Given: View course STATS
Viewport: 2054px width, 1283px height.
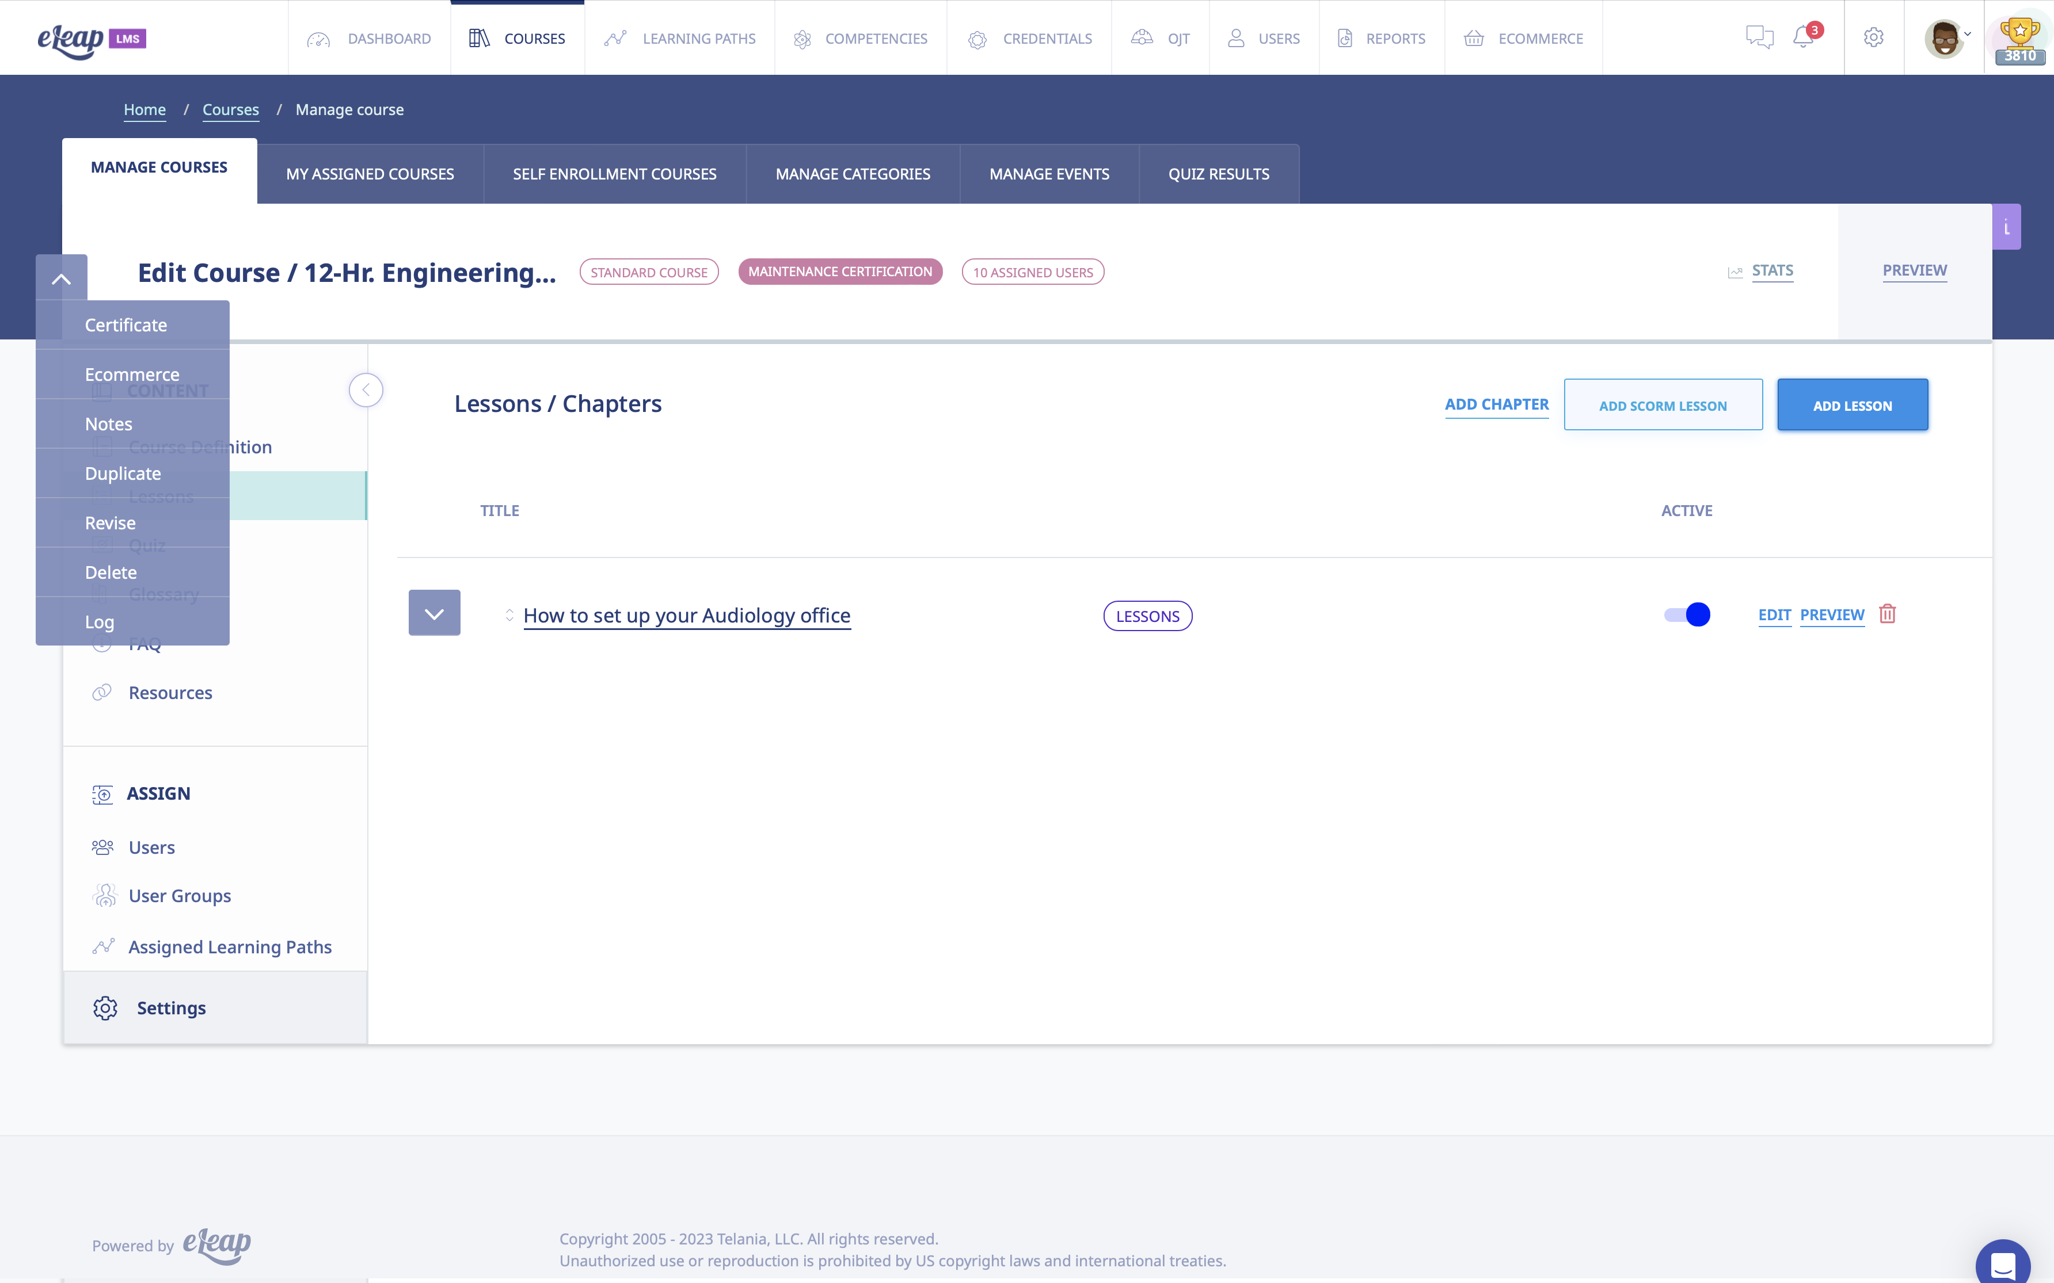Looking at the screenshot, I should 1772,270.
